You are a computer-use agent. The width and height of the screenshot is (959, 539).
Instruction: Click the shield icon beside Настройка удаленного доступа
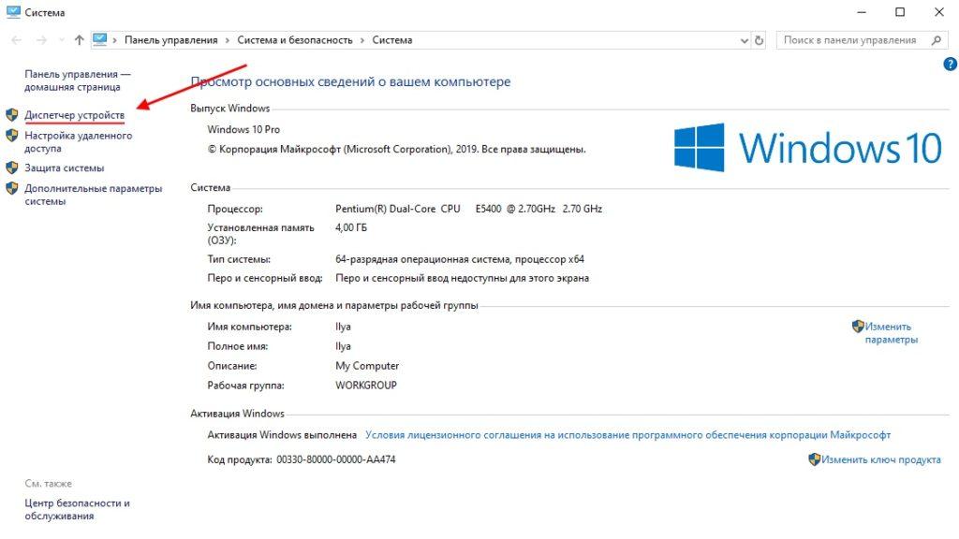pyautogui.click(x=11, y=135)
